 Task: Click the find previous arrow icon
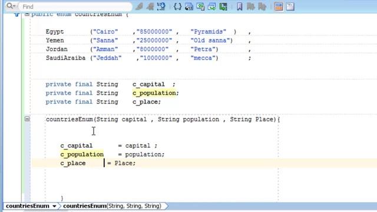(x=139, y=6)
